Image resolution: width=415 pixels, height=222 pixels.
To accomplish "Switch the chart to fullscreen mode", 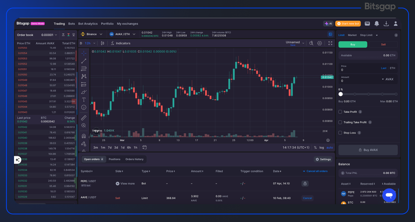I will (x=330, y=43).
